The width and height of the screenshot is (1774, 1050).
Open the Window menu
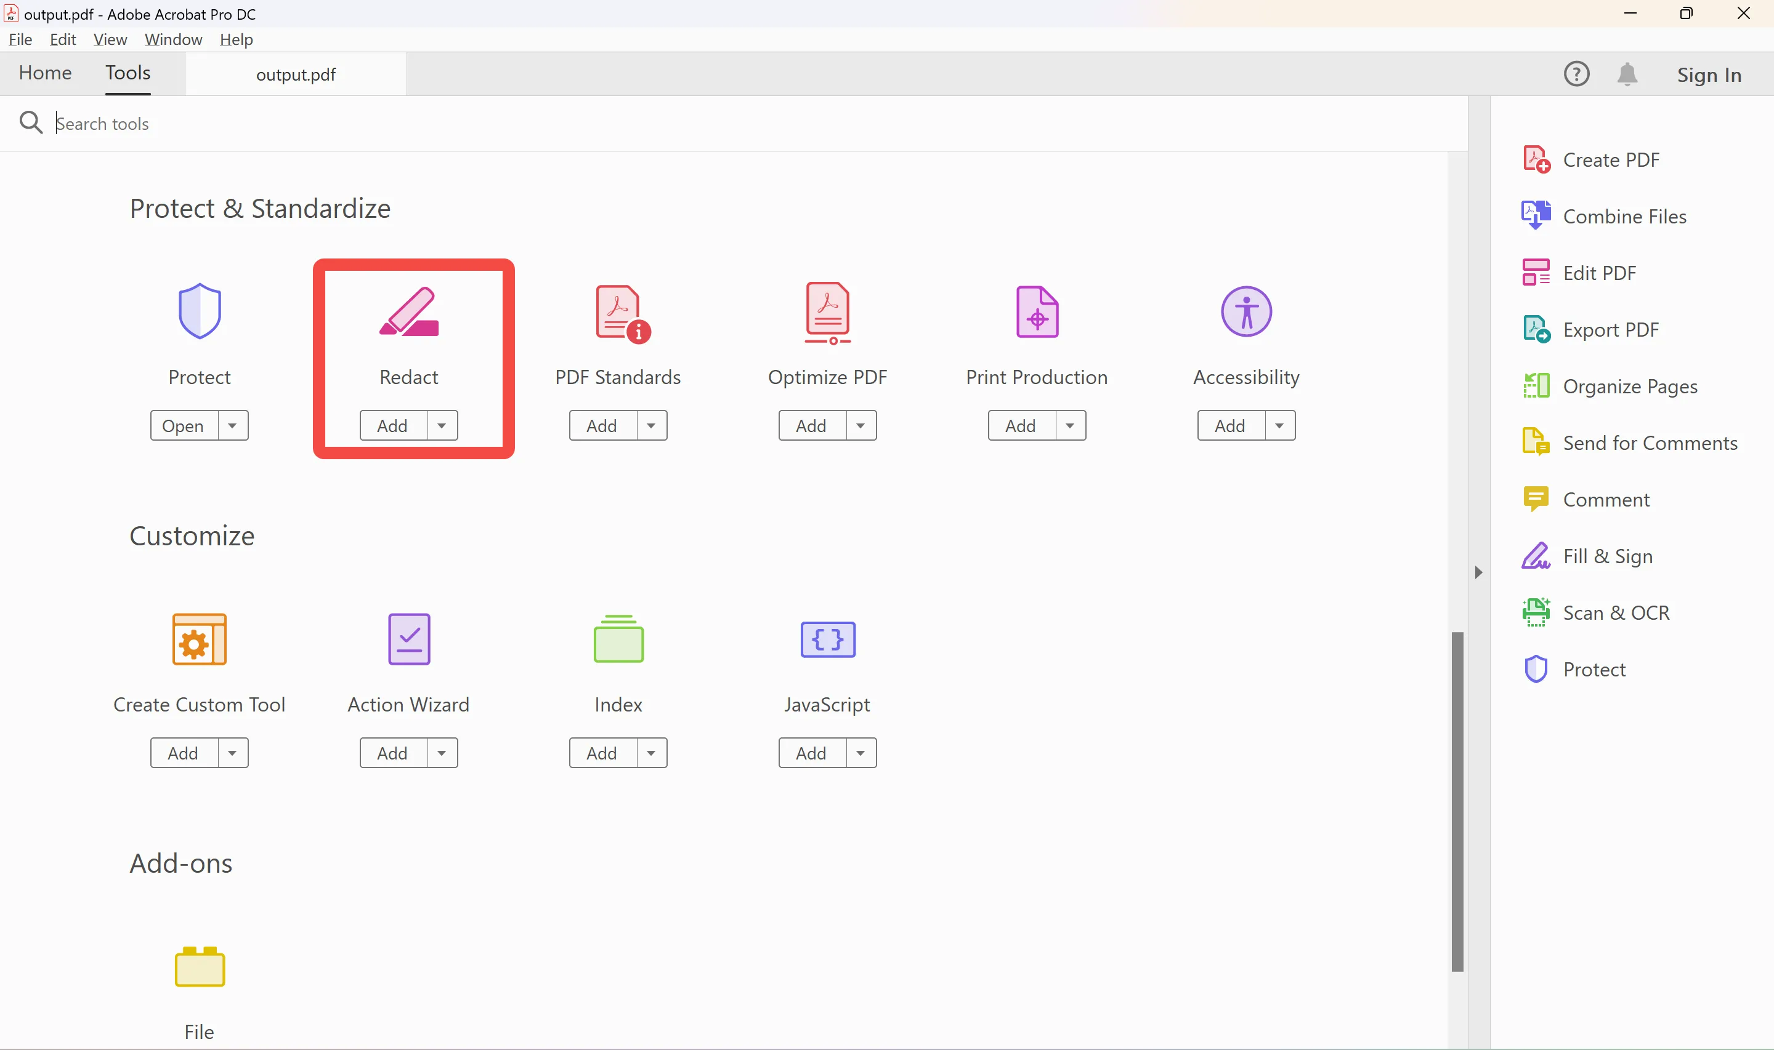[172, 39]
